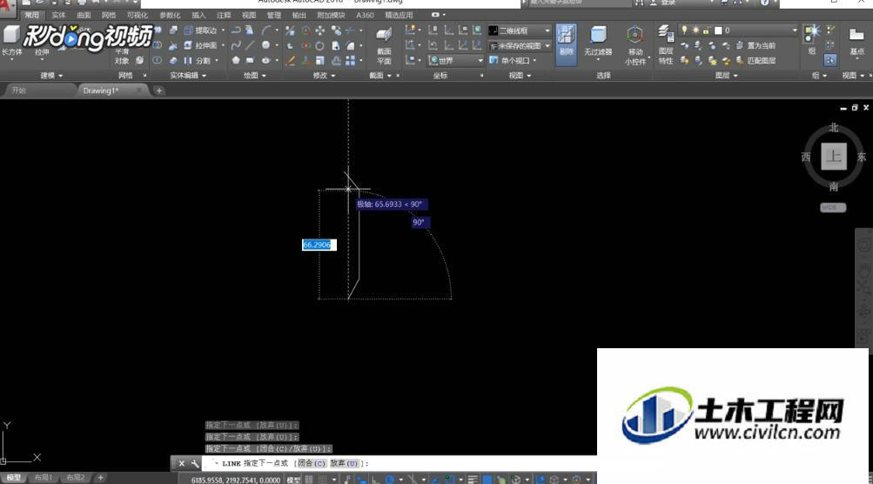This screenshot has width=873, height=484.
Task: Click the new drawing tab plus button
Action: (x=159, y=91)
